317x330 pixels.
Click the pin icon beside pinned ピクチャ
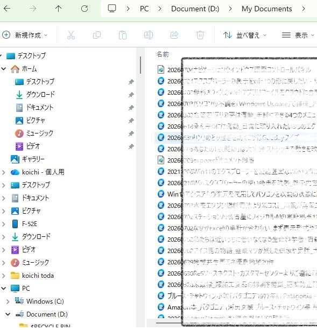click(131, 121)
